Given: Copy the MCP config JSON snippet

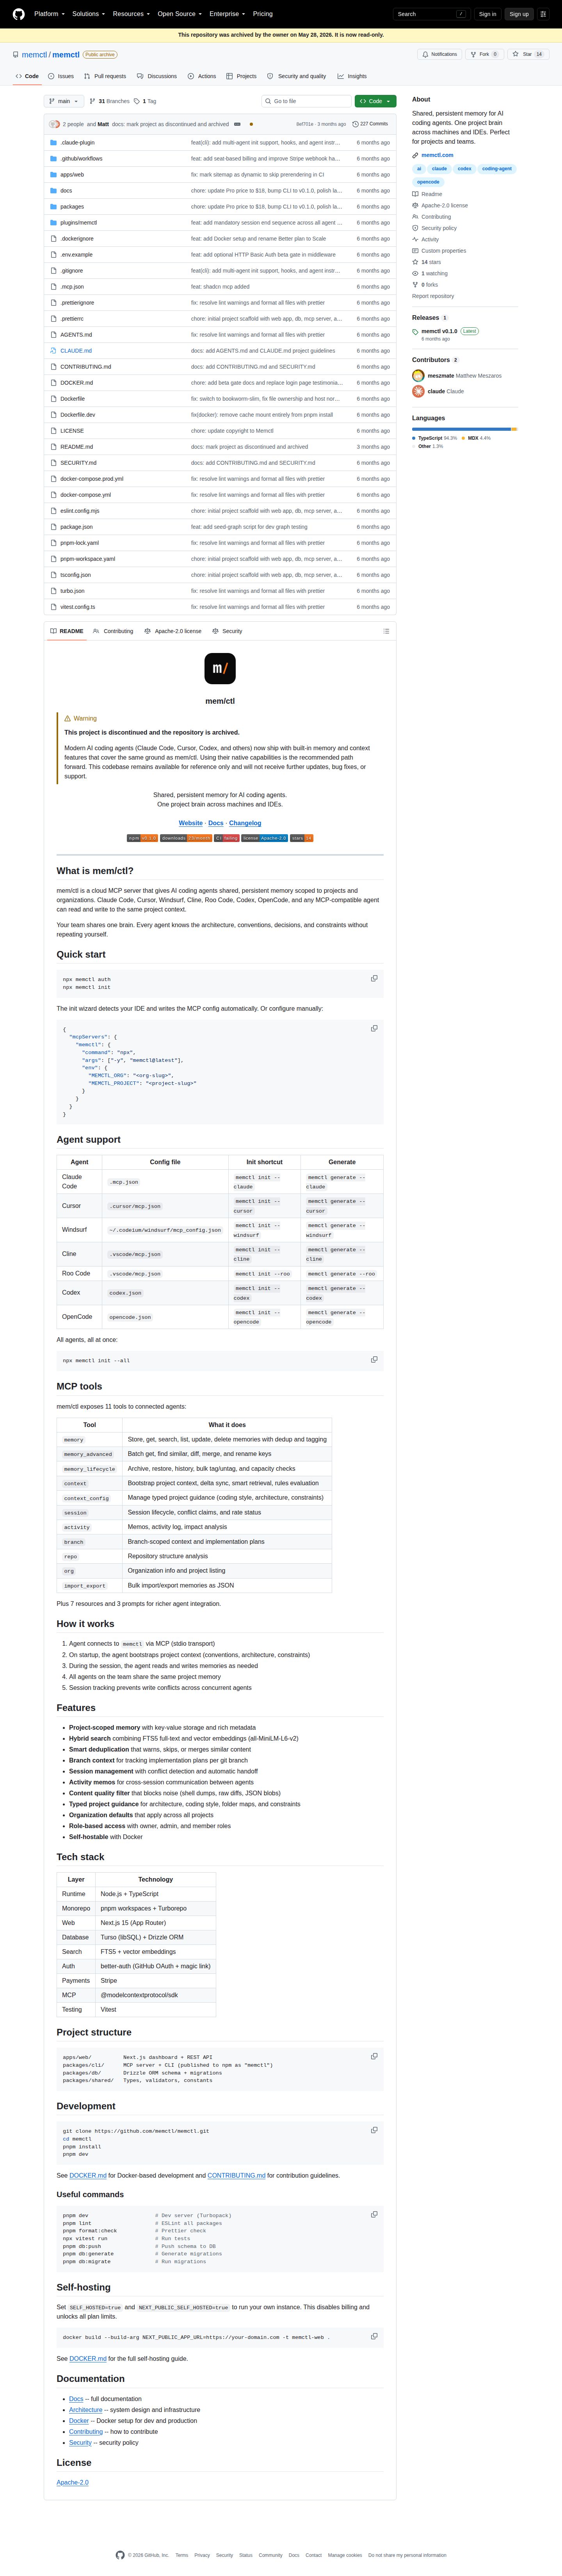Looking at the screenshot, I should pos(374,1028).
